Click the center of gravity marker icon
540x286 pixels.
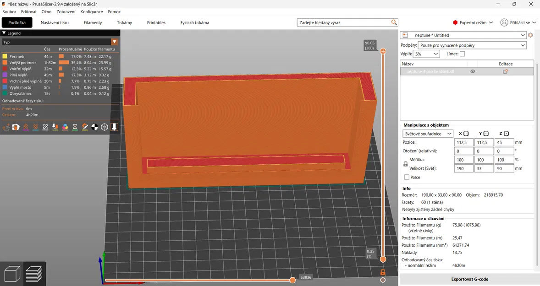pos(94,127)
